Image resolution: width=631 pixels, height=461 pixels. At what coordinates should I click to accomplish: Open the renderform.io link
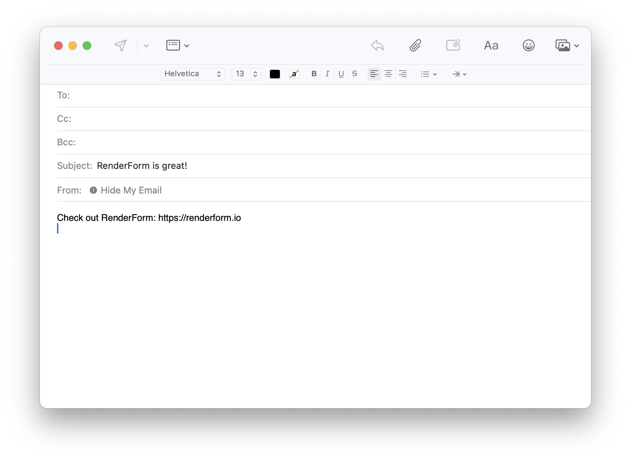point(199,217)
